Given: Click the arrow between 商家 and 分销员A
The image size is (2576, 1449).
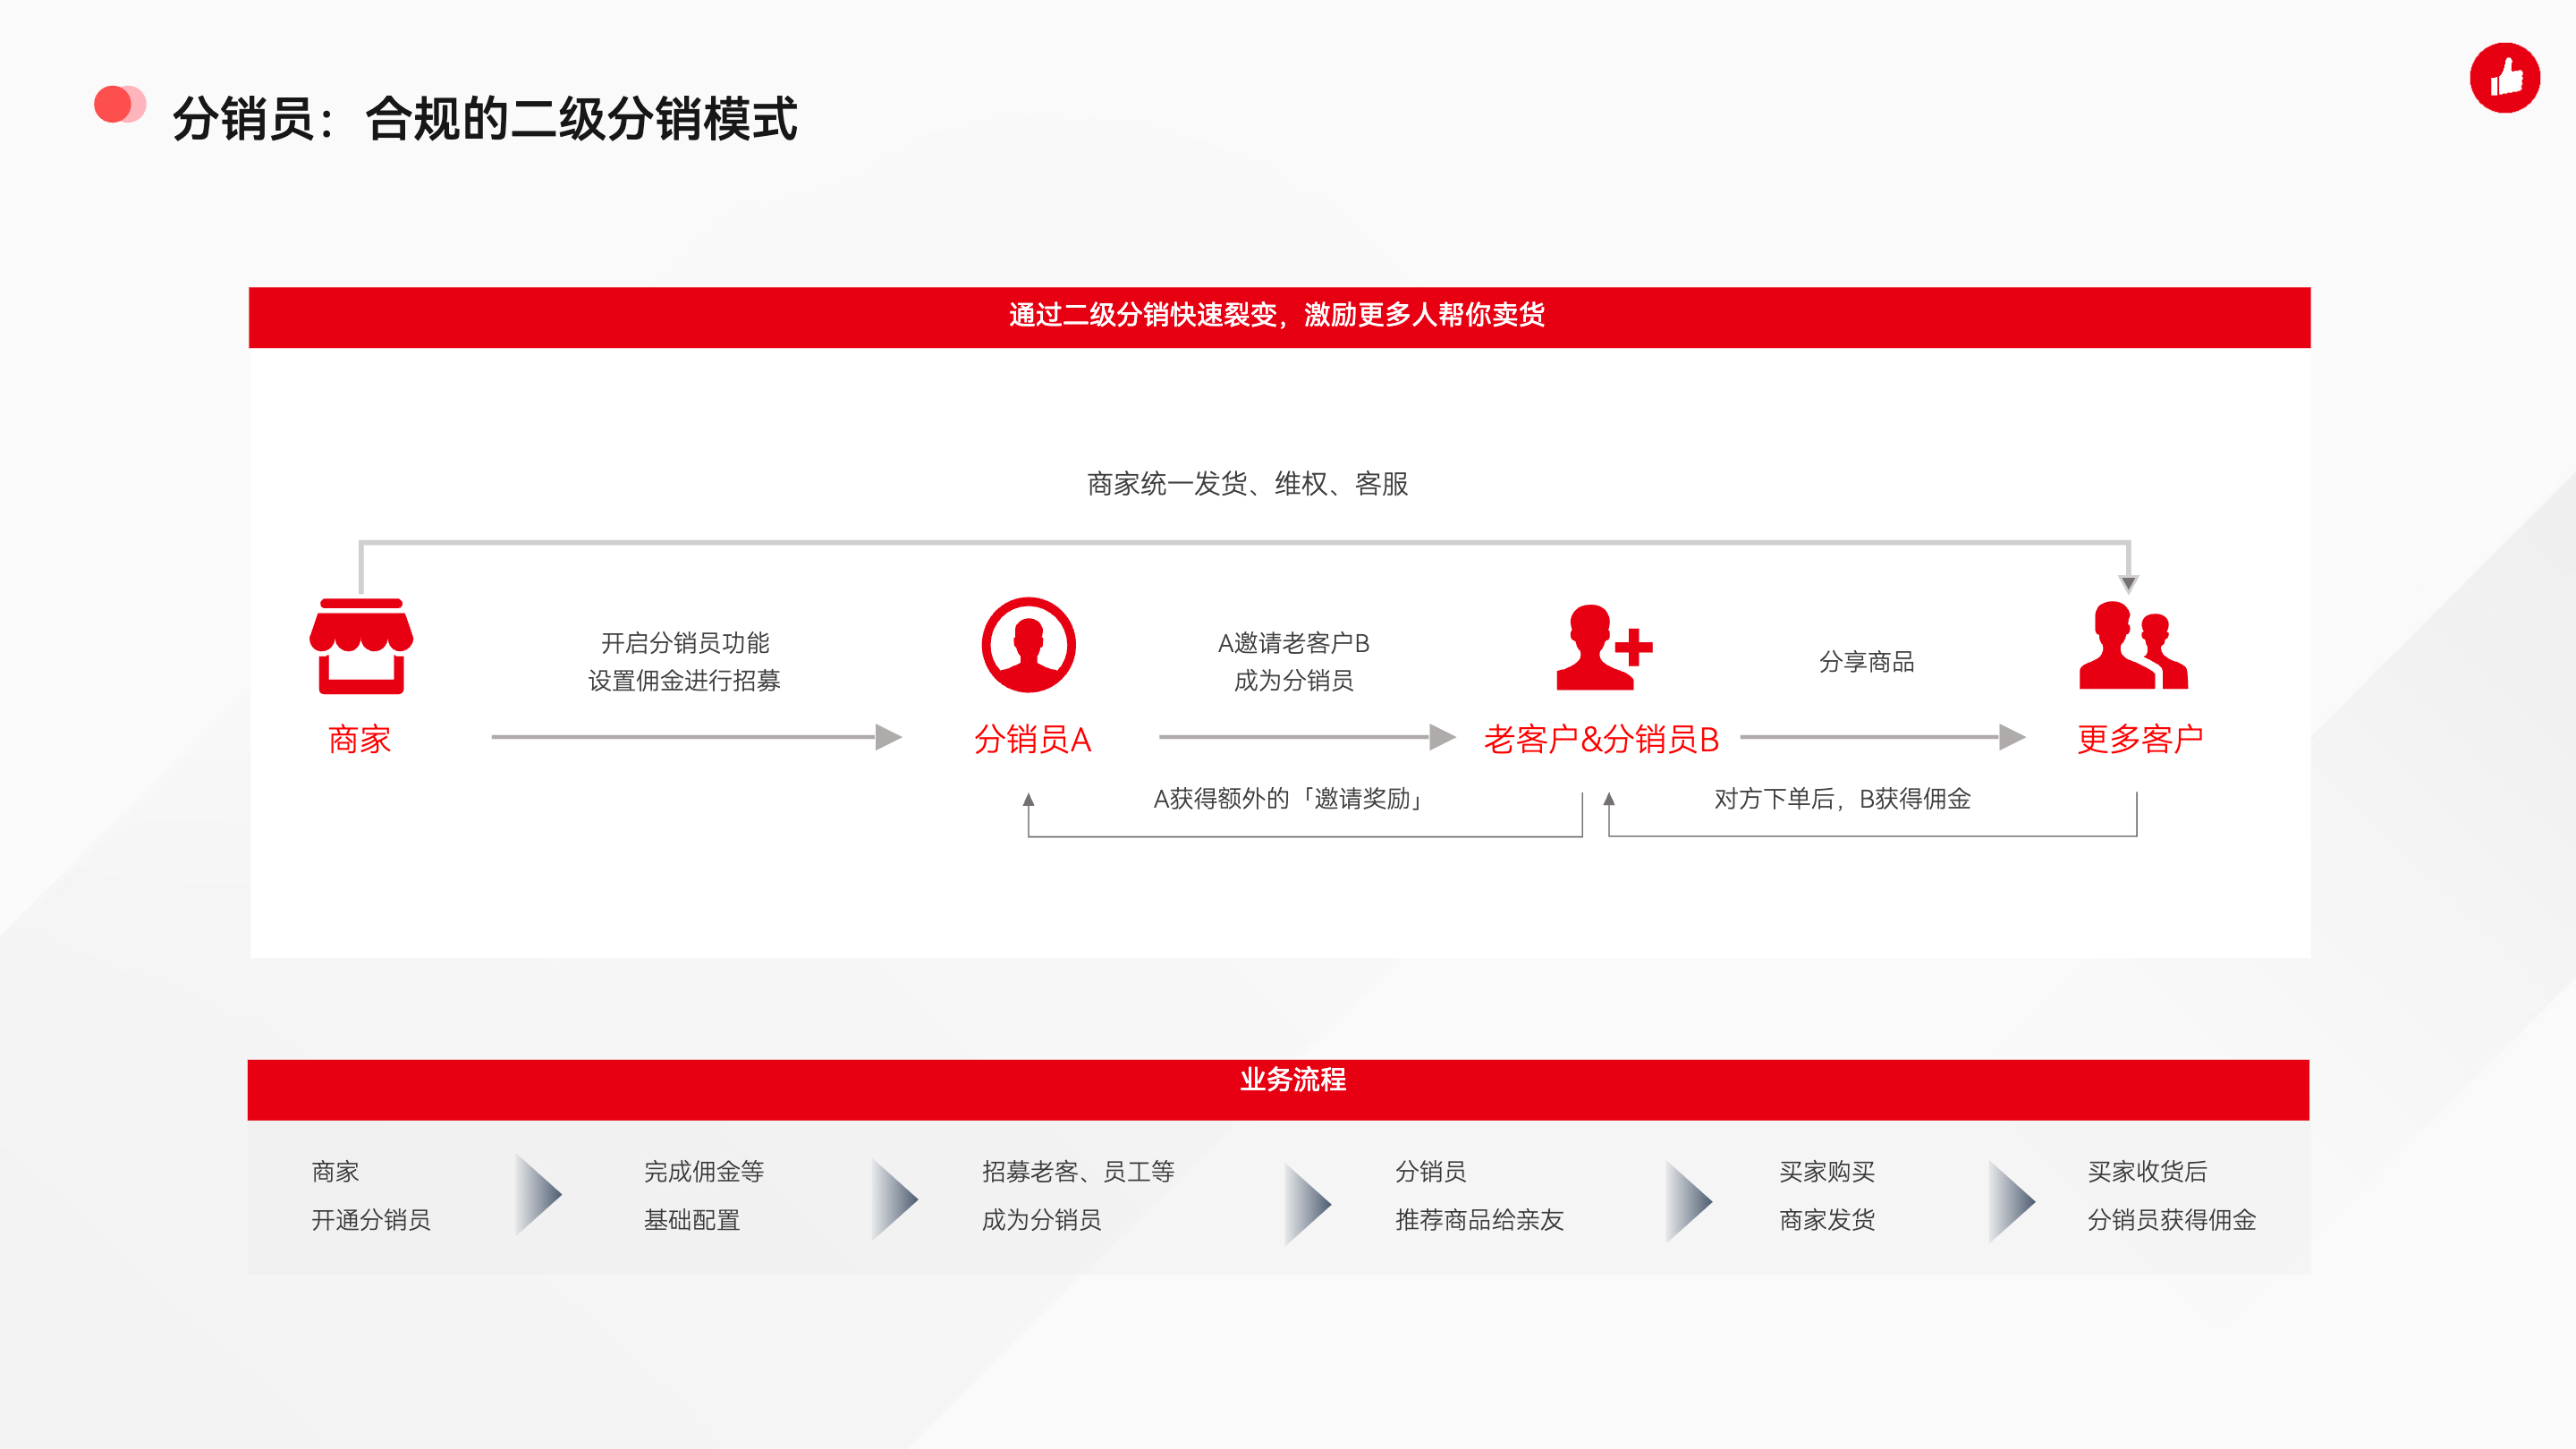Looking at the screenshot, I should (696, 737).
